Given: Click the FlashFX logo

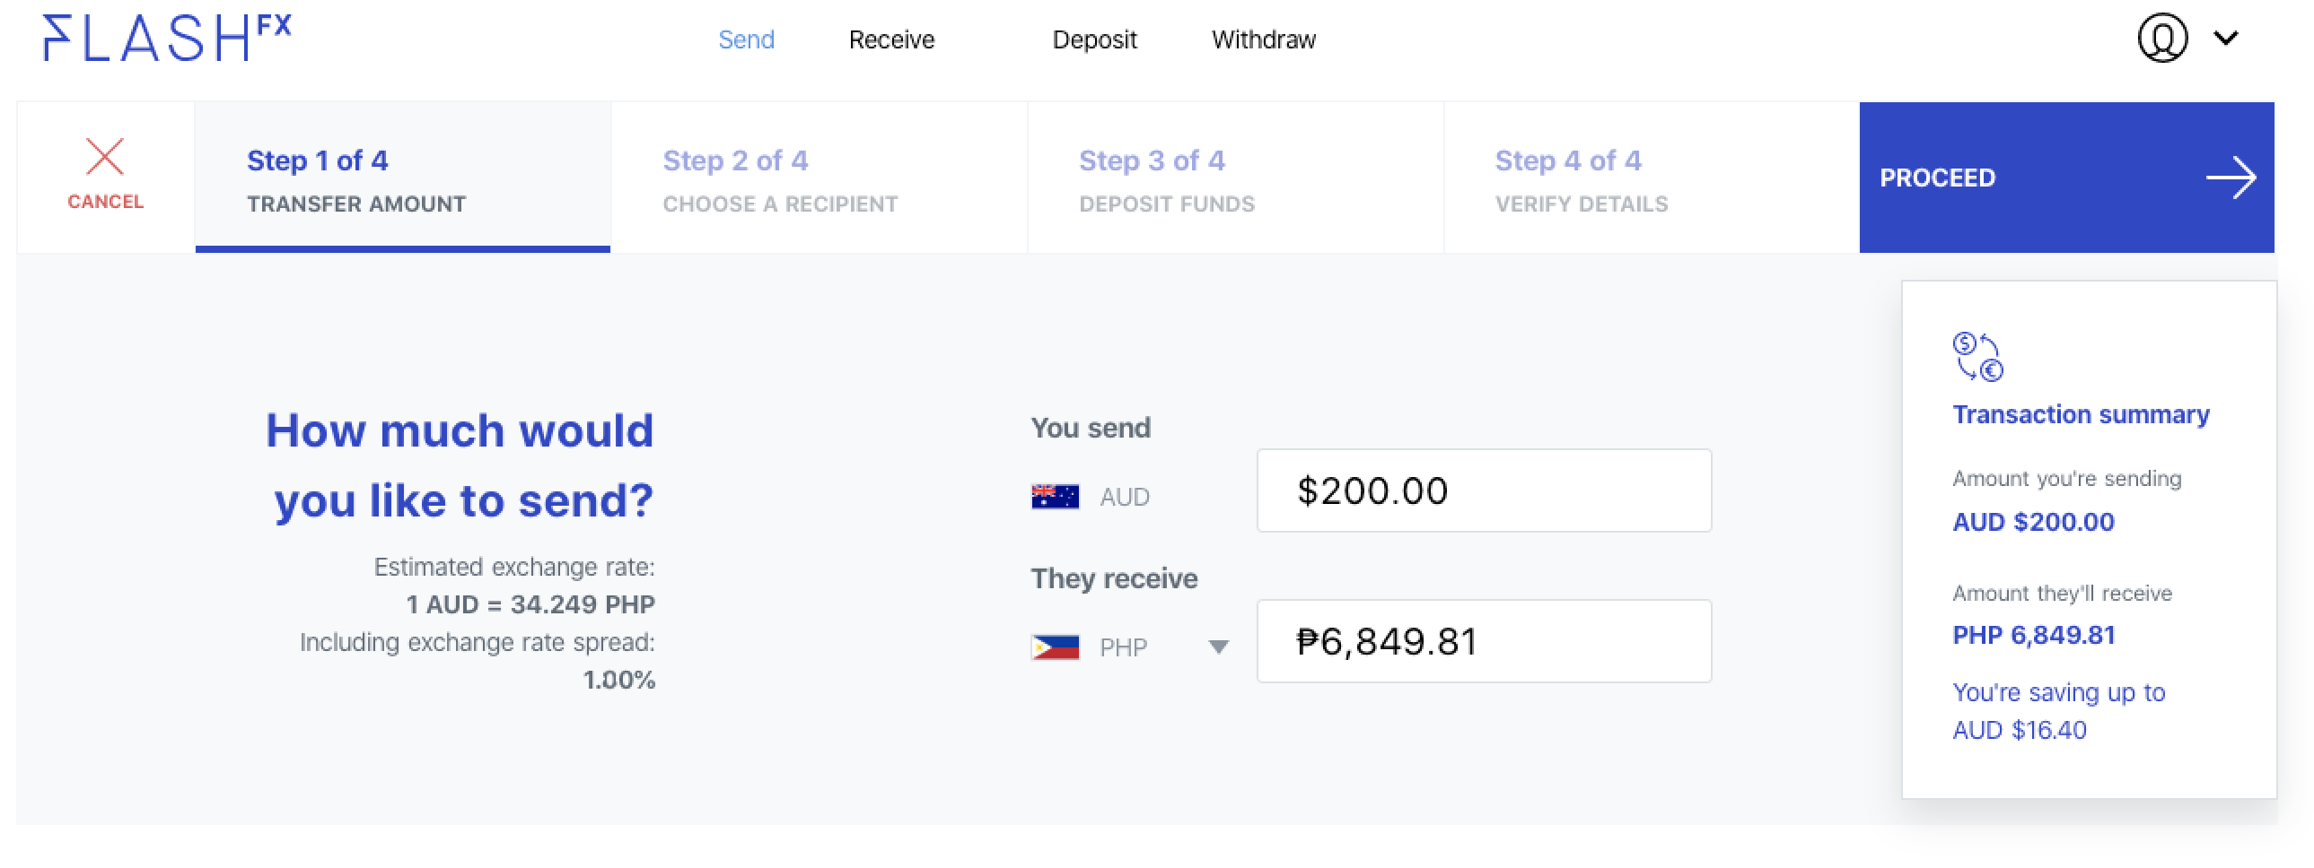Looking at the screenshot, I should coord(166,38).
